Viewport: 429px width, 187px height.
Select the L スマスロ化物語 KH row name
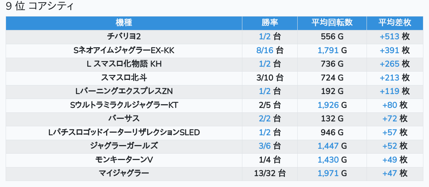click(x=124, y=64)
